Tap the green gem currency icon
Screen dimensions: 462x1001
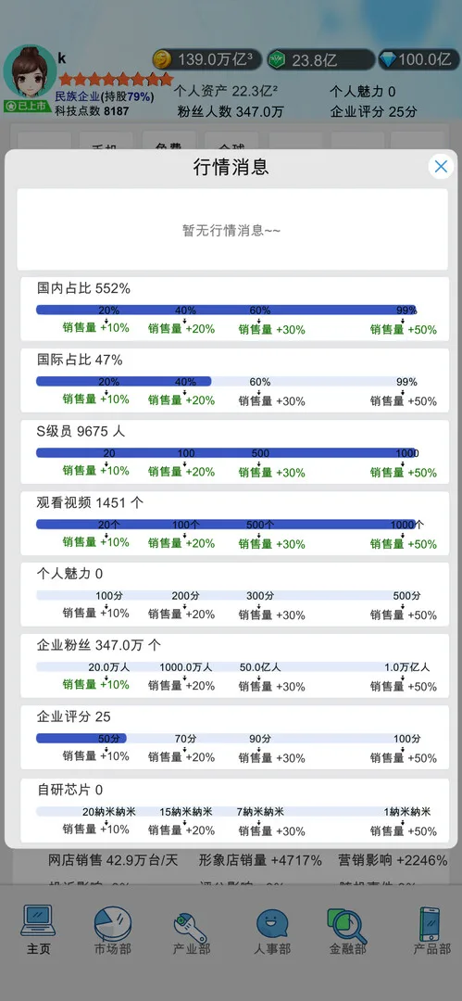click(x=277, y=60)
